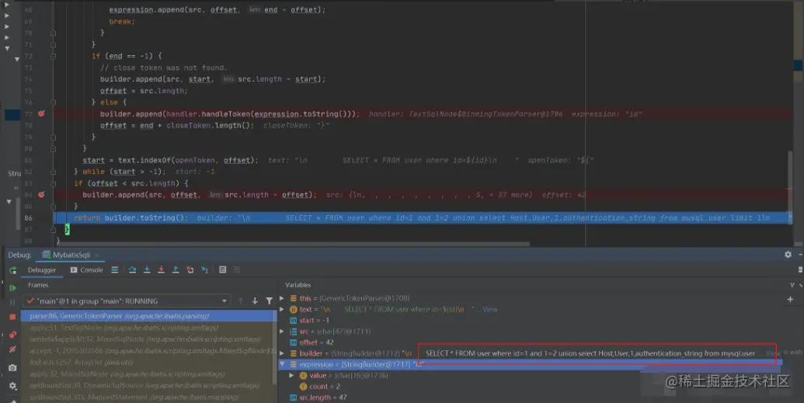This screenshot has width=804, height=403.
Task: Select variable row 'src.length = 47'
Action: pos(531,398)
